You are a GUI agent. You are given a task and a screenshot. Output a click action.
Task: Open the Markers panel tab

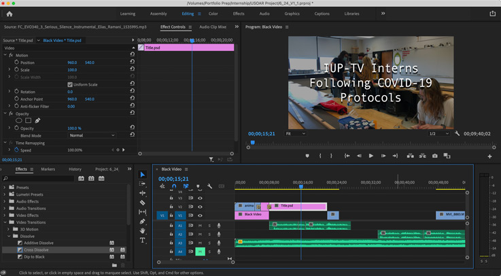(x=48, y=169)
